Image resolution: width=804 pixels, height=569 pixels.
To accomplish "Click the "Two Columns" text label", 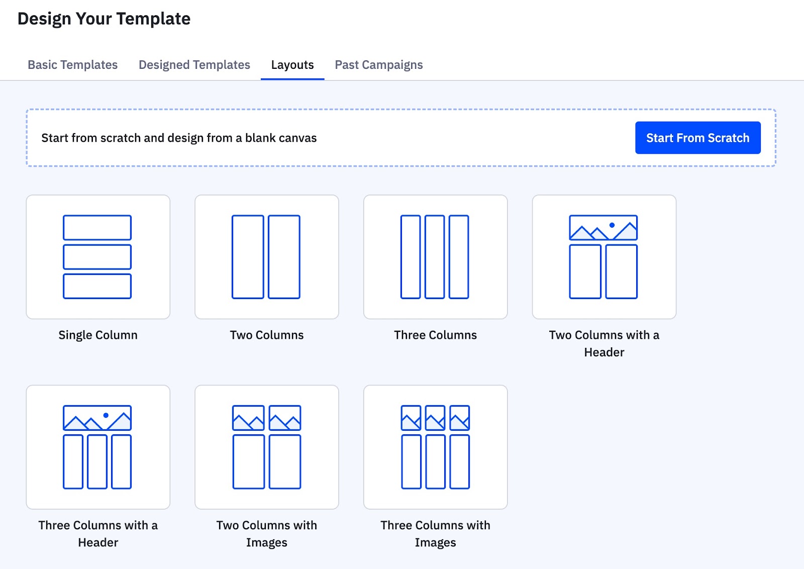I will [x=267, y=335].
